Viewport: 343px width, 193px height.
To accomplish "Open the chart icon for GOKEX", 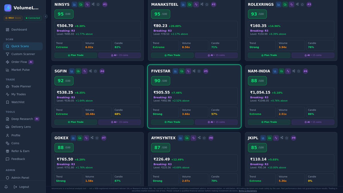I will pyautogui.click(x=73, y=138).
